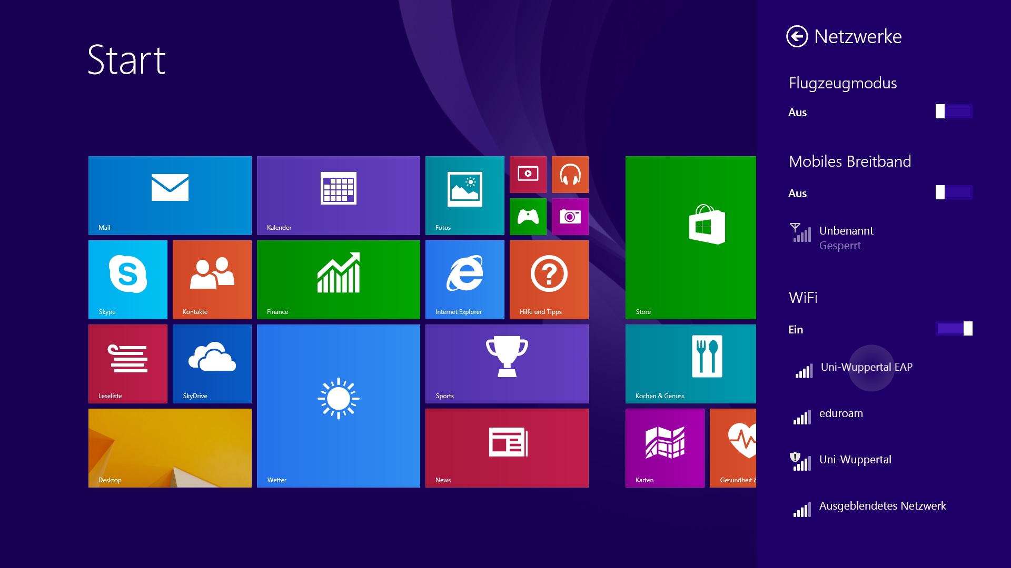1011x568 pixels.
Task: Toggle Flugzeugmodus switch on
Action: click(x=954, y=111)
